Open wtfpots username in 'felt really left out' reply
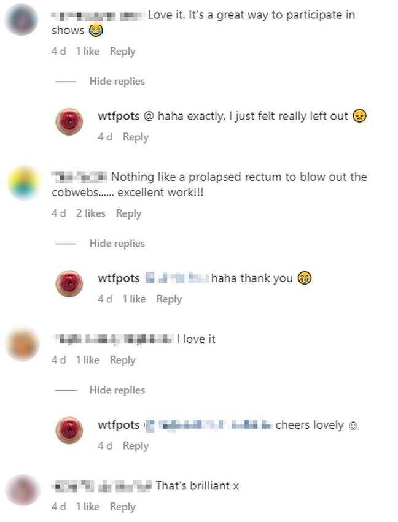This screenshot has width=398, height=522. [x=119, y=117]
